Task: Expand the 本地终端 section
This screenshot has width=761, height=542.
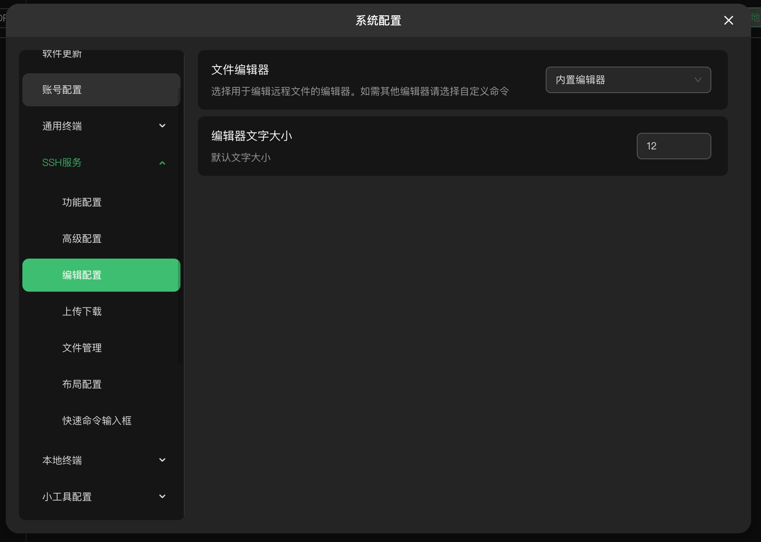Action: pyautogui.click(x=101, y=460)
